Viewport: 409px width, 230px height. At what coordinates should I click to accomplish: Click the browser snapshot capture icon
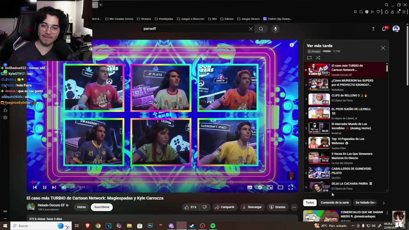tap(361, 12)
